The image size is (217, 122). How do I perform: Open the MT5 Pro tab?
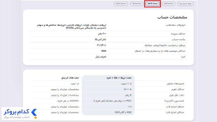pos(168,4)
